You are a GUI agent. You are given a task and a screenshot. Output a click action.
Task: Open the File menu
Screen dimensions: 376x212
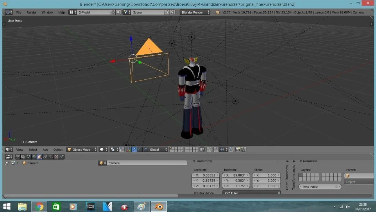click(x=19, y=12)
